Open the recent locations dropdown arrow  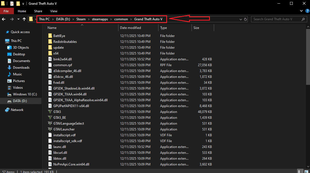tap(18, 19)
